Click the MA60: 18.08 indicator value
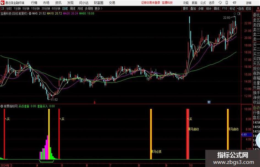Screen dimensions: 260x167 (x=87, y=13)
